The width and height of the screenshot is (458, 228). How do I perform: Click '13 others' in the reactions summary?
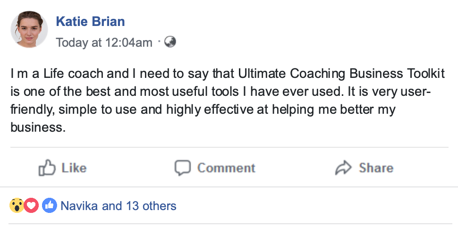(151, 206)
